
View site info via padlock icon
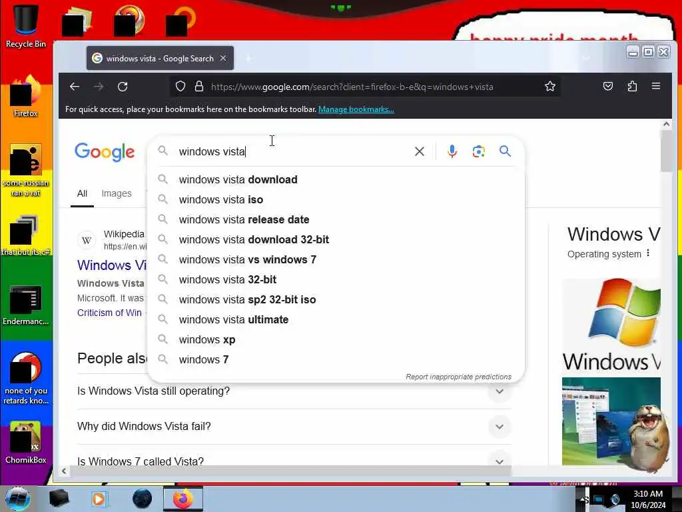point(199,87)
